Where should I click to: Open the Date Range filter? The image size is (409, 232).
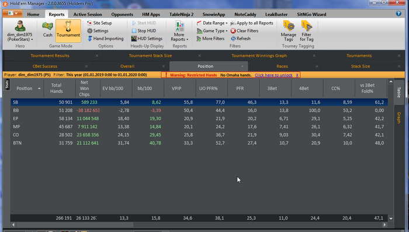(212, 23)
